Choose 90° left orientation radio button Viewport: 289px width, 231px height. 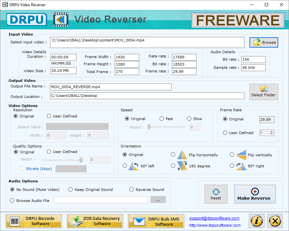pyautogui.click(x=125, y=166)
